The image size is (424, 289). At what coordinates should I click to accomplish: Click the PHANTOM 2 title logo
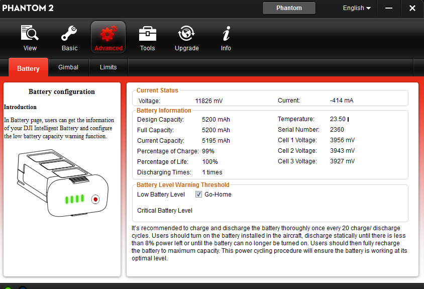[28, 8]
